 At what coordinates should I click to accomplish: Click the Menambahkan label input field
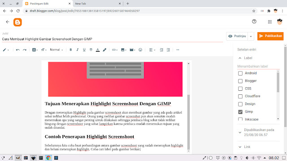coord(258,67)
